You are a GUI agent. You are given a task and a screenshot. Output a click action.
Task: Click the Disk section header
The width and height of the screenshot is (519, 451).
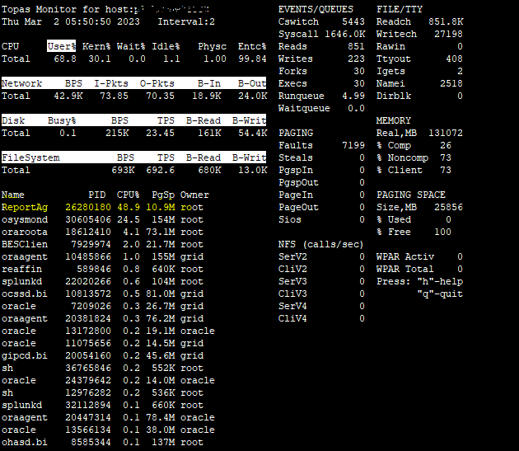point(13,120)
